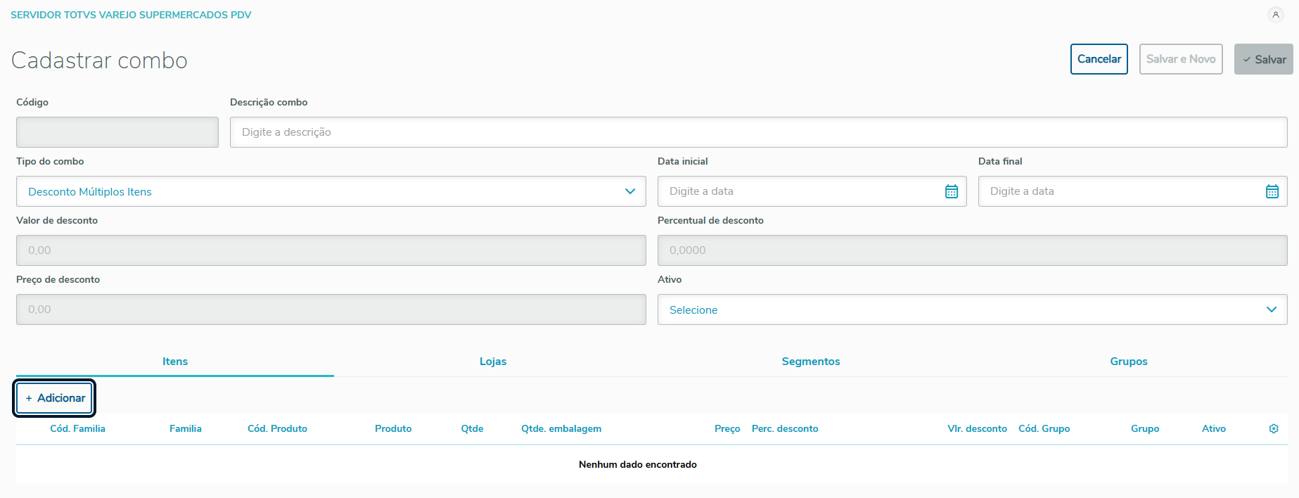Focus the Descrição combo input field
1299x498 pixels.
[758, 132]
